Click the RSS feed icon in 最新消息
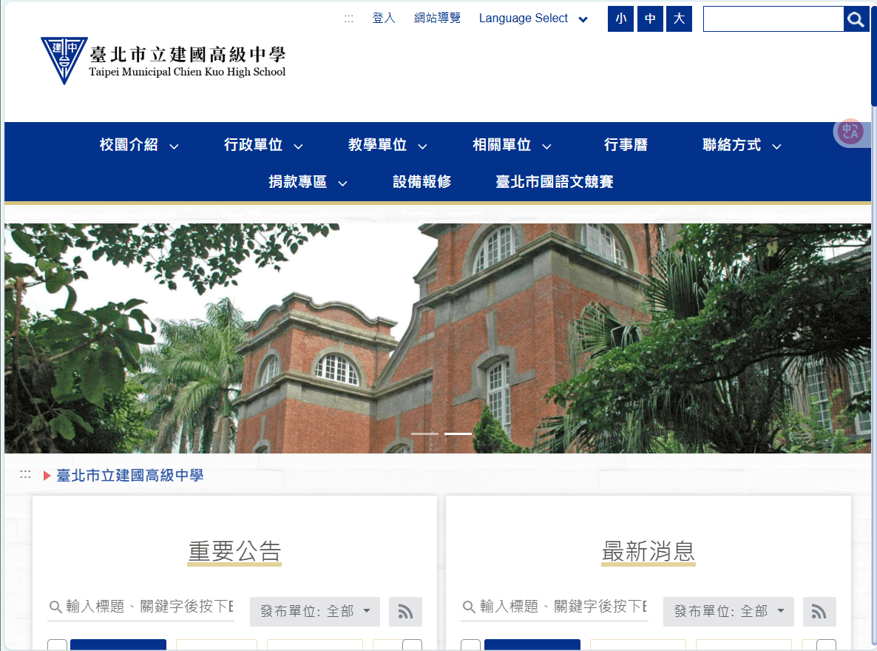 [x=819, y=611]
